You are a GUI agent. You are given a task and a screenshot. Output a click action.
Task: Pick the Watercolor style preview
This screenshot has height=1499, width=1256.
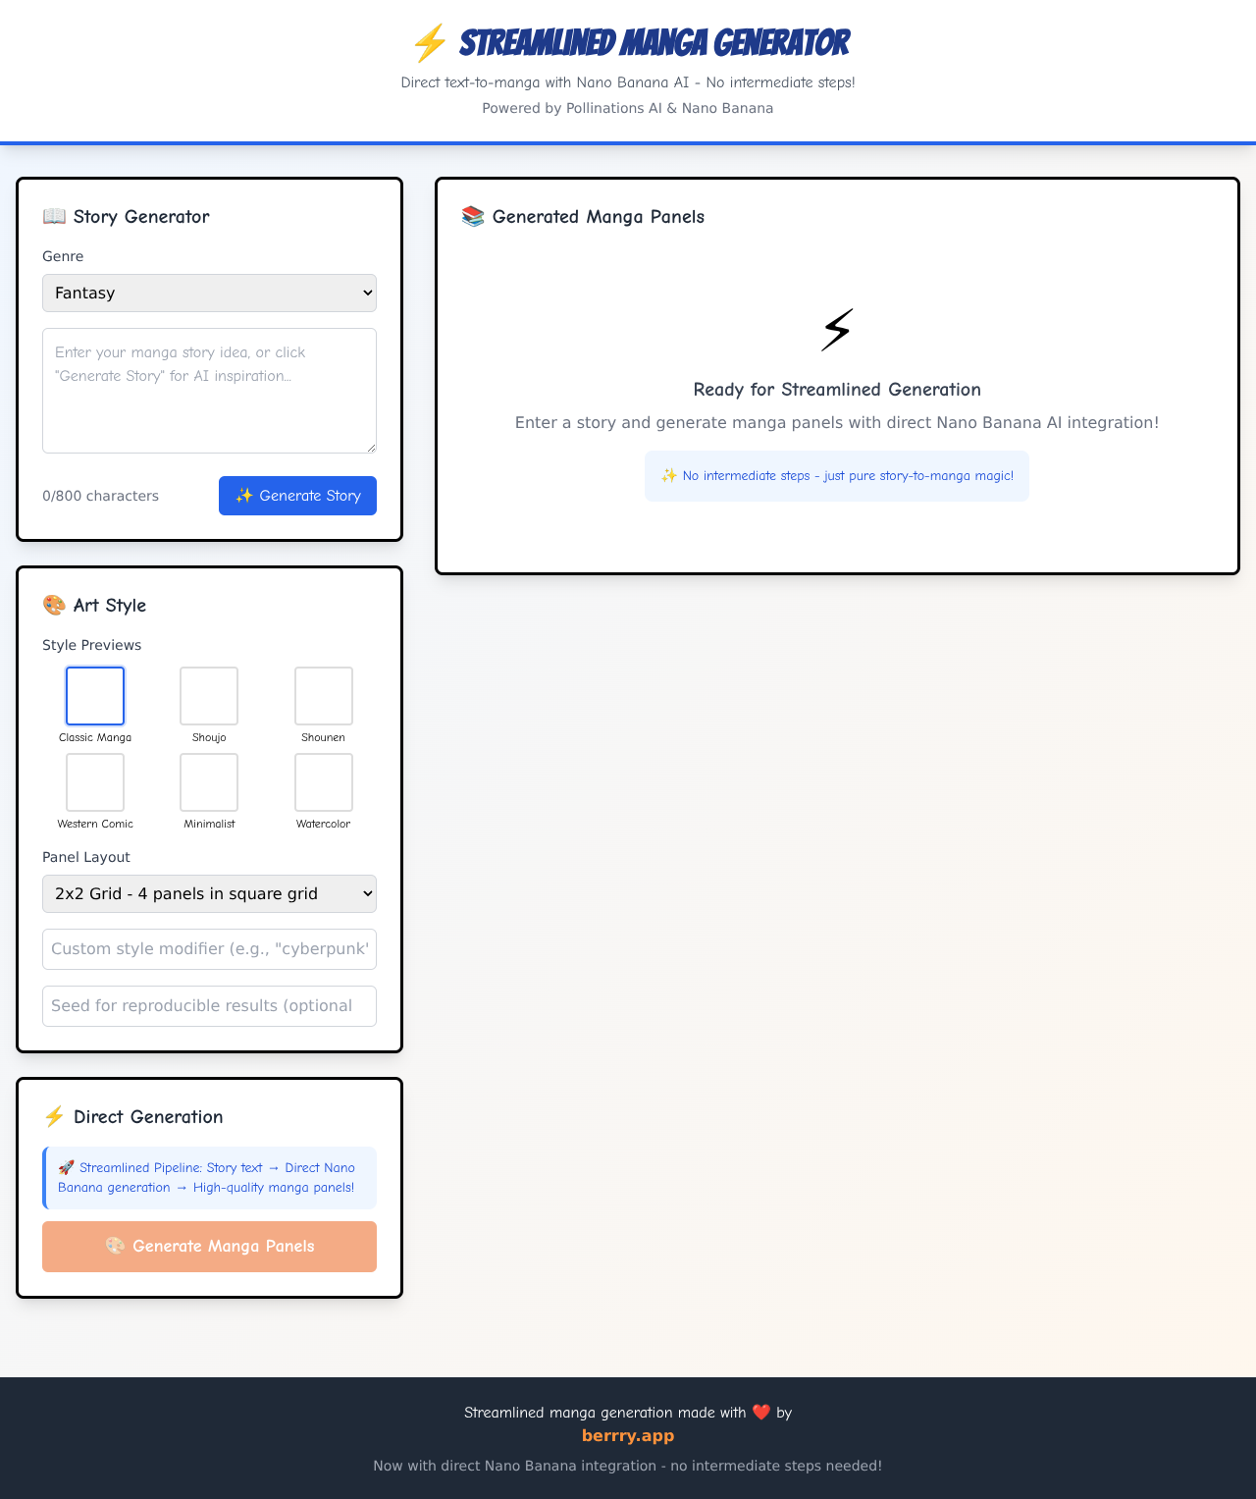pyautogui.click(x=324, y=782)
